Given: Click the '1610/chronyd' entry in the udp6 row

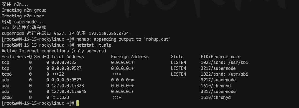Looking at the screenshot, I should pyautogui.click(x=216, y=97).
